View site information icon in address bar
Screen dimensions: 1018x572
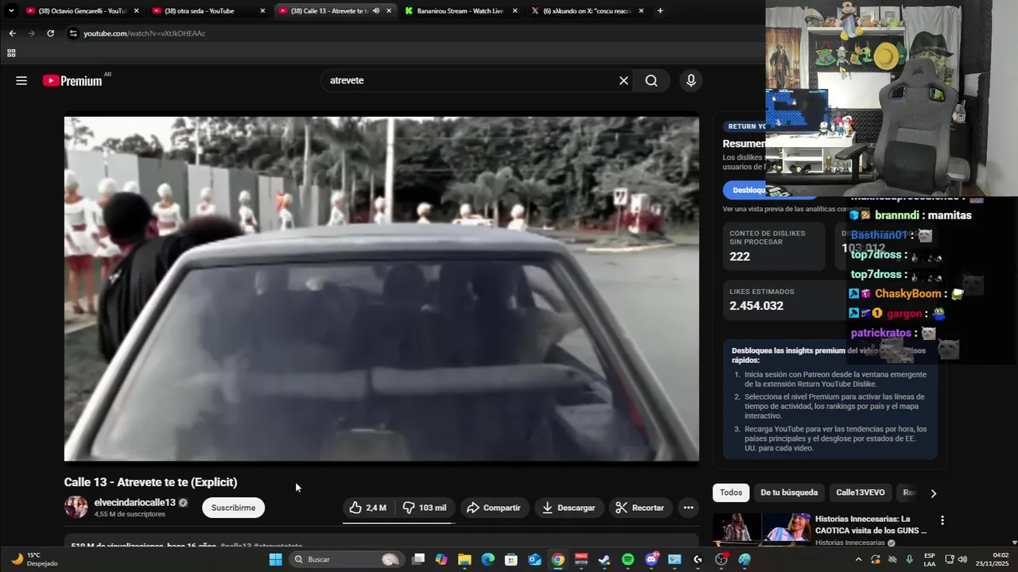(73, 33)
